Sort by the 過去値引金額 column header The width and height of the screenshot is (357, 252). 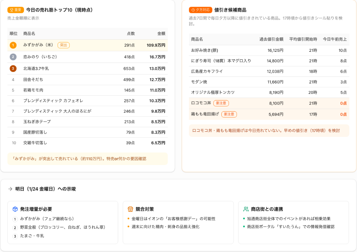pyautogui.click(x=274, y=39)
